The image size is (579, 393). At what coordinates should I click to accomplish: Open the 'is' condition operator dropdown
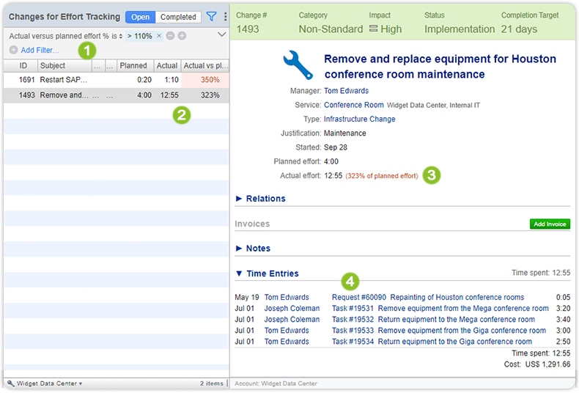pyautogui.click(x=117, y=36)
